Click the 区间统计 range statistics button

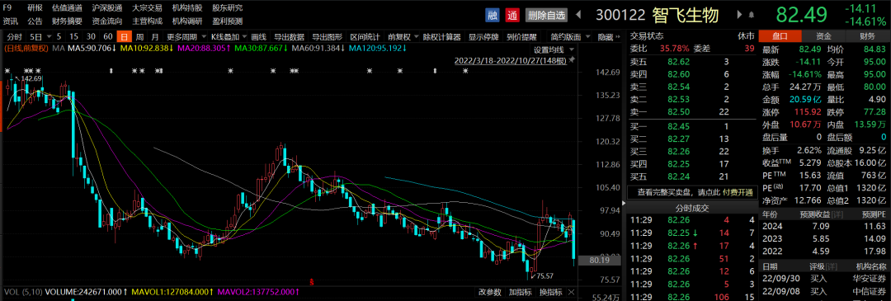365,37
